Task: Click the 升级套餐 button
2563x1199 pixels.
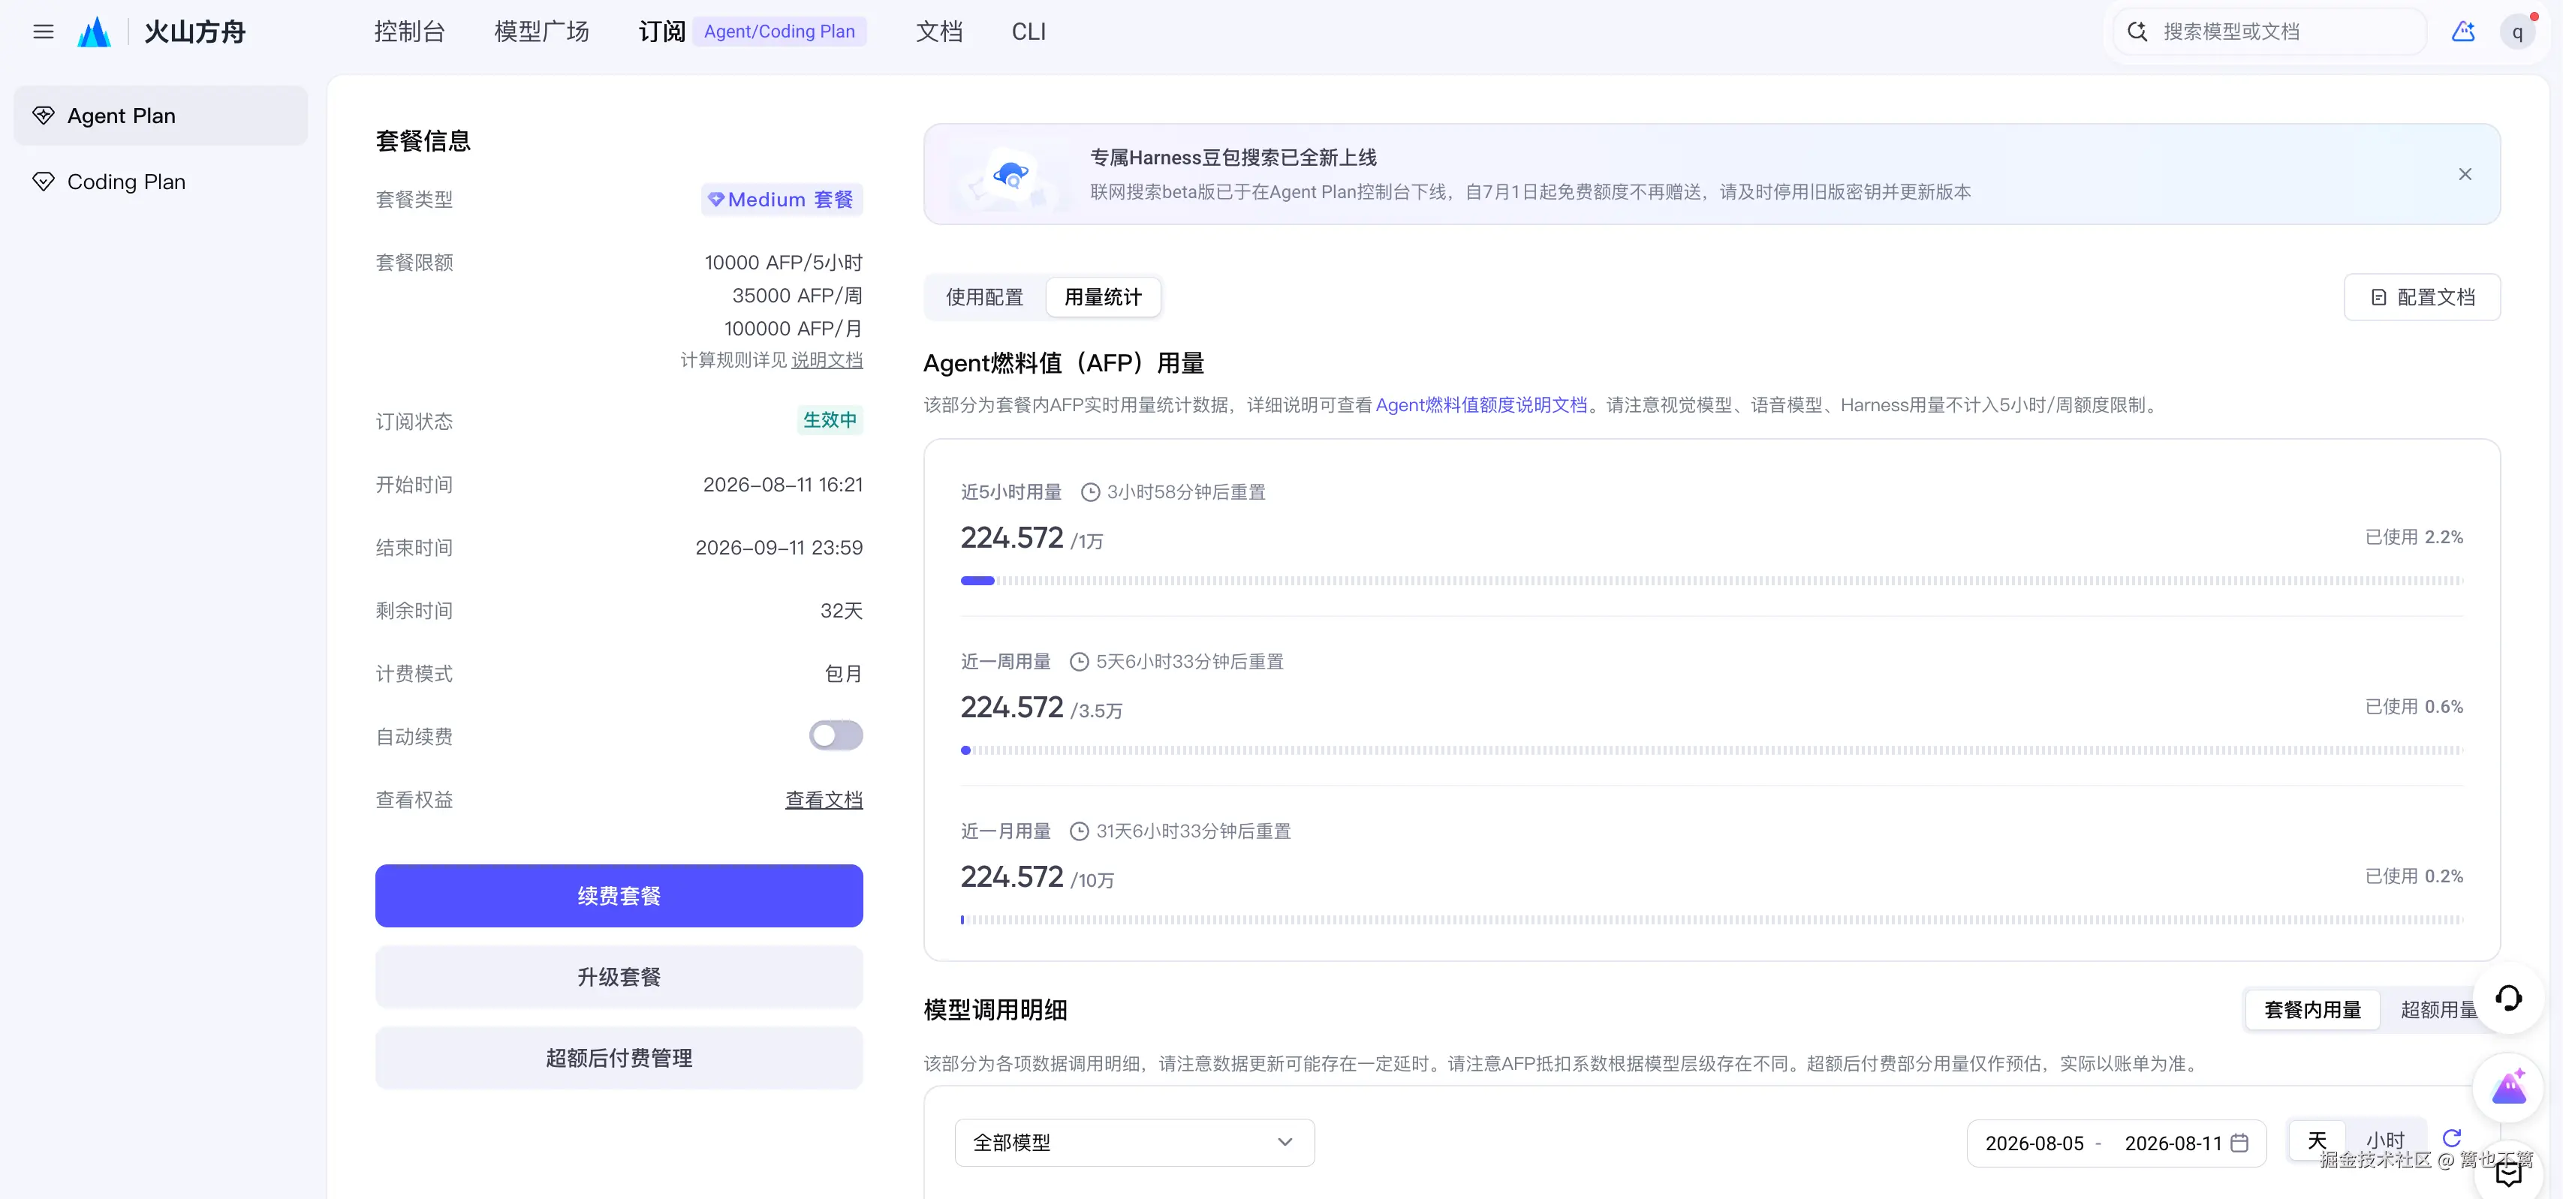Action: click(619, 978)
